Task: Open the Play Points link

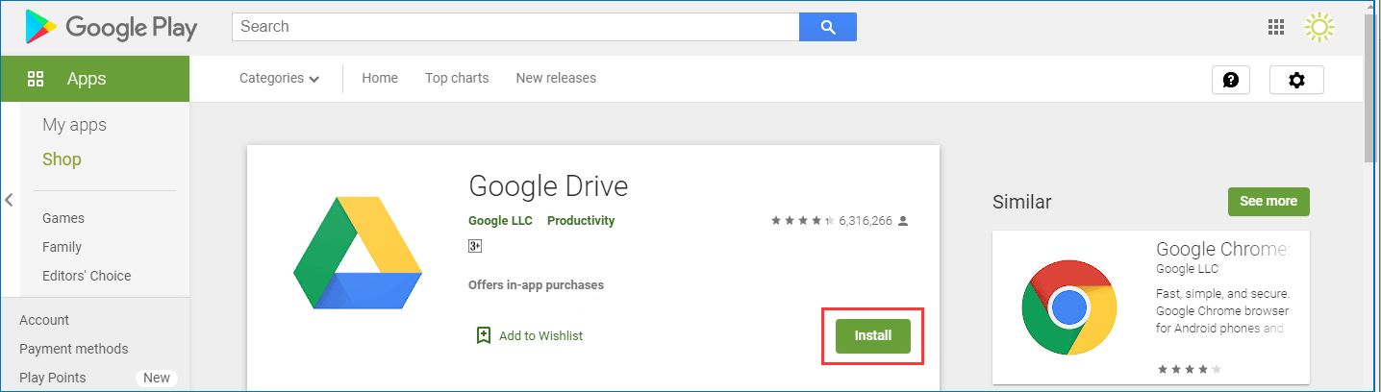Action: tap(53, 378)
